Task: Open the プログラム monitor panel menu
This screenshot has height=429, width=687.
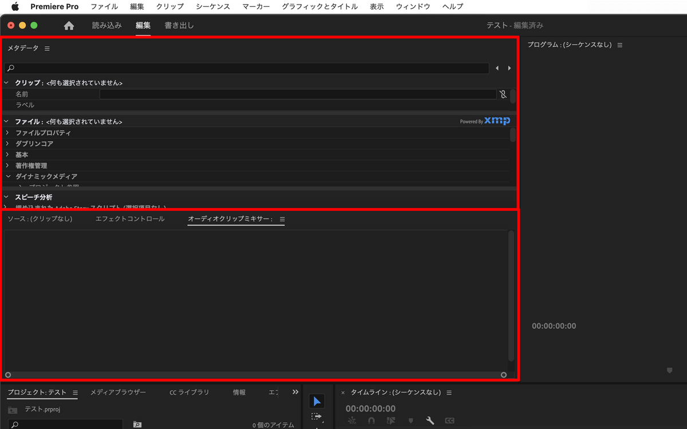Action: [619, 45]
